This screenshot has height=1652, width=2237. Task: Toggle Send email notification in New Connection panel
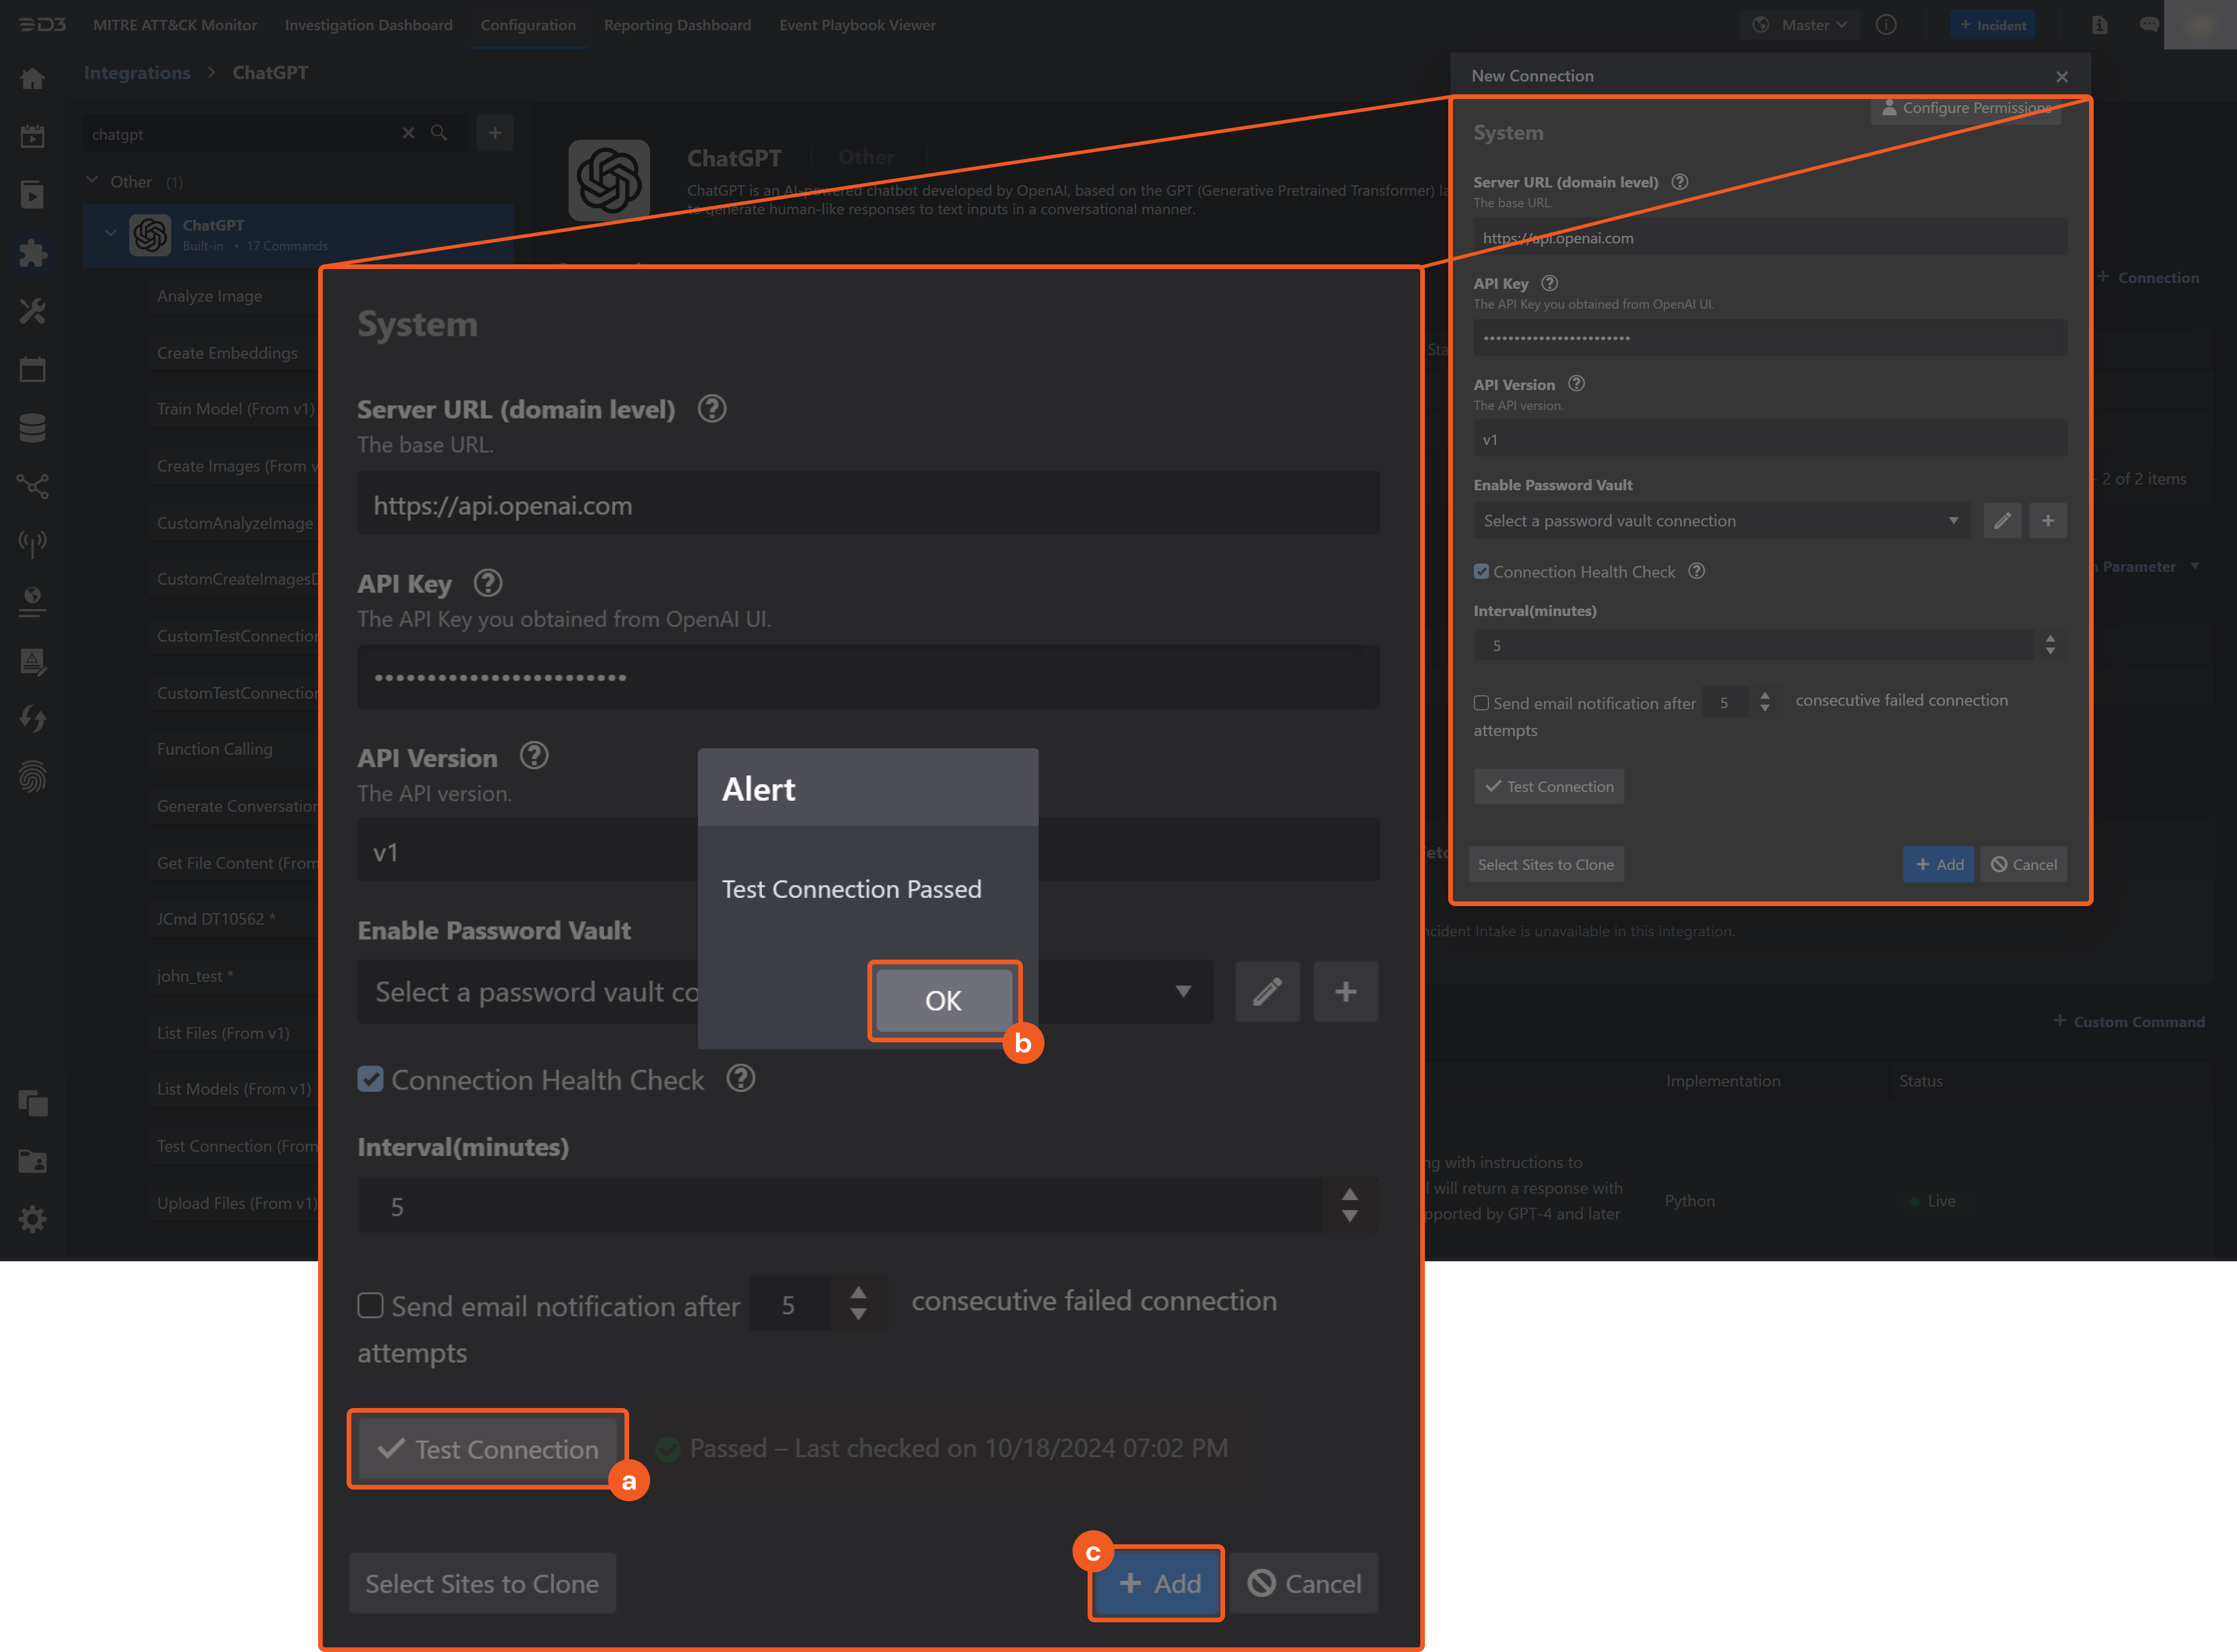1481,703
